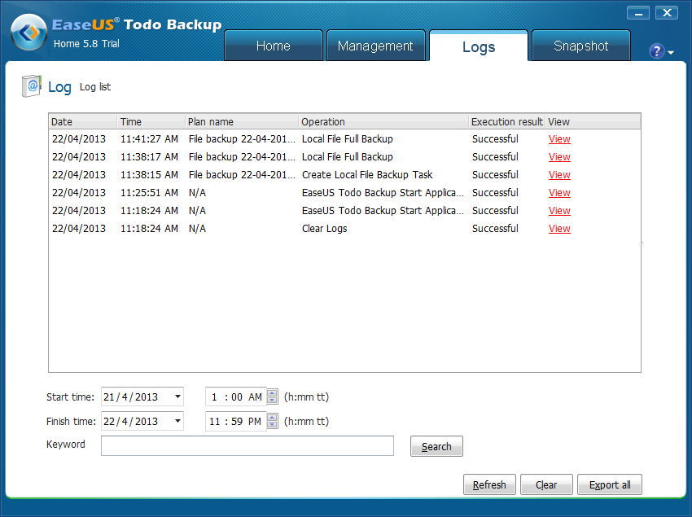
Task: Switch to the Home tab
Action: pos(274,46)
